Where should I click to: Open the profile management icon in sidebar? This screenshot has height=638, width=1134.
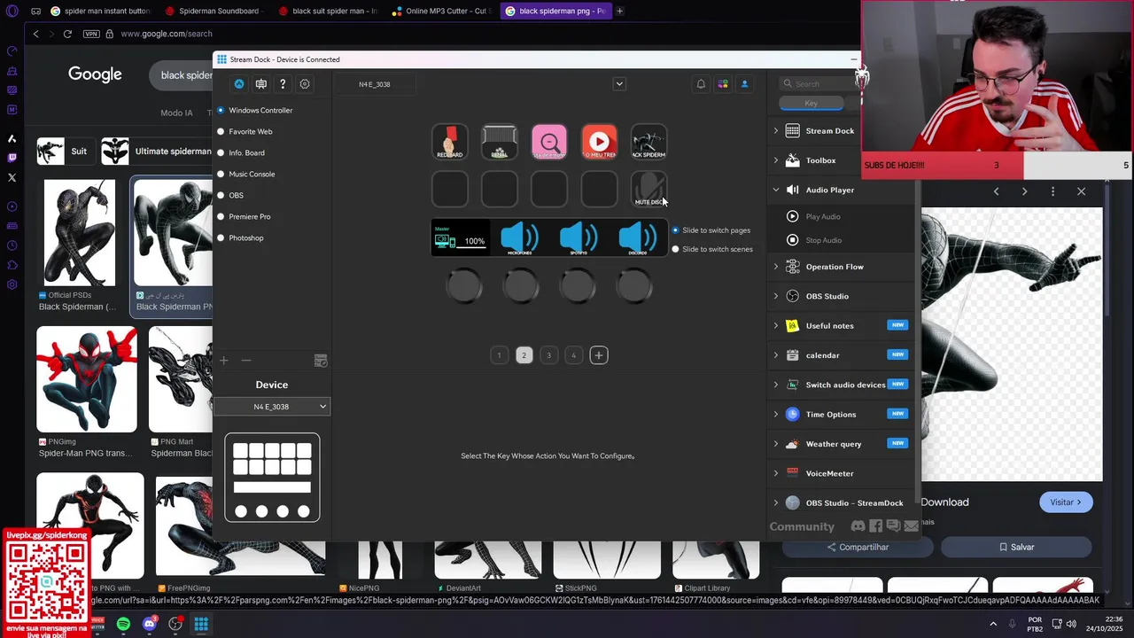pyautogui.click(x=321, y=361)
